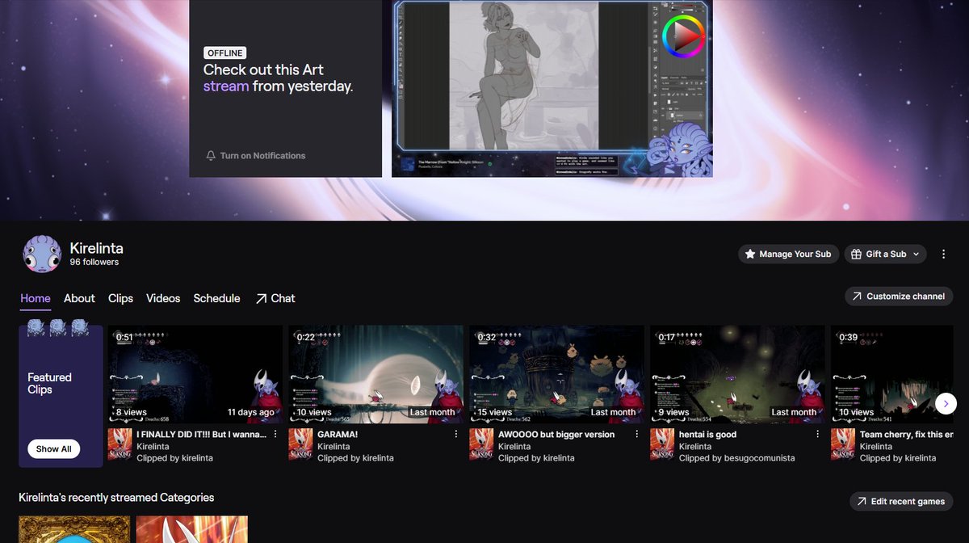
Task: Click the Manage Your Sub button
Action: point(789,254)
